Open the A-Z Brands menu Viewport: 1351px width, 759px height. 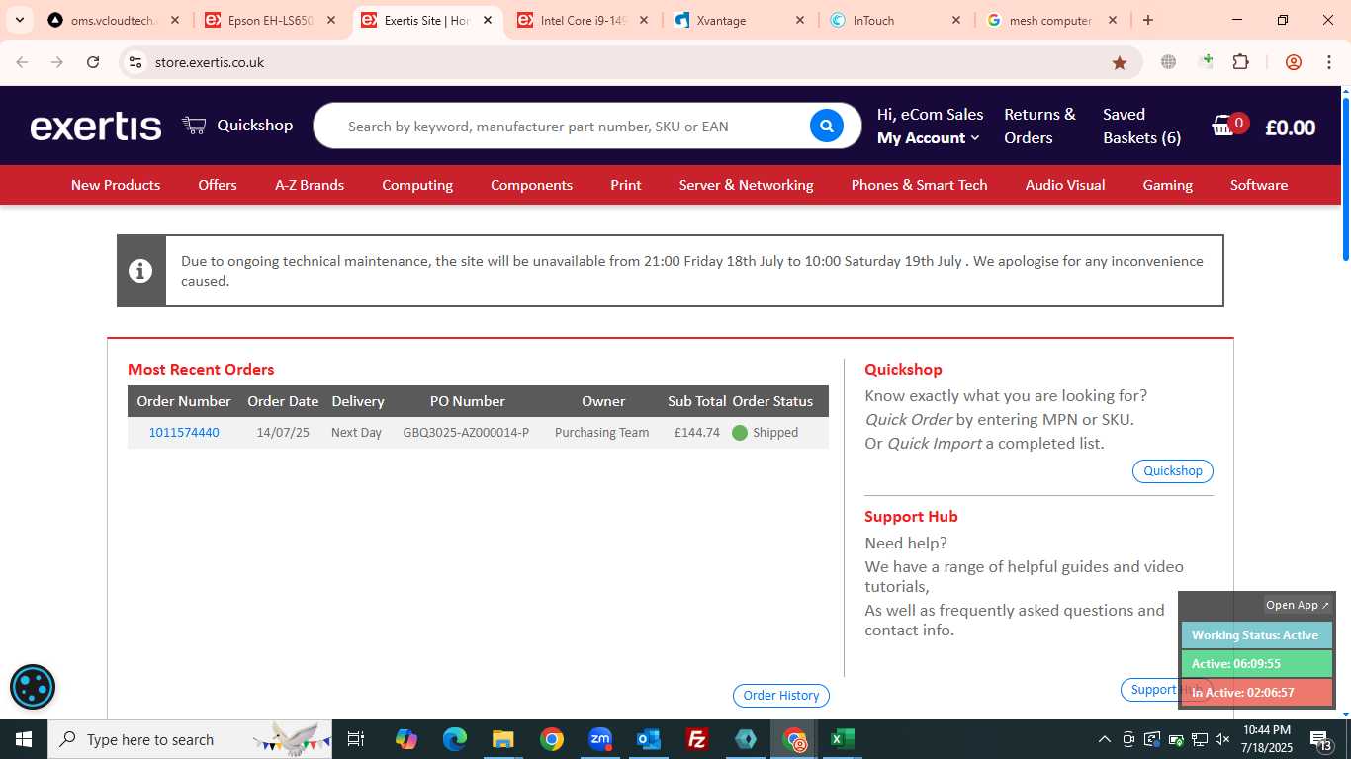tap(310, 185)
